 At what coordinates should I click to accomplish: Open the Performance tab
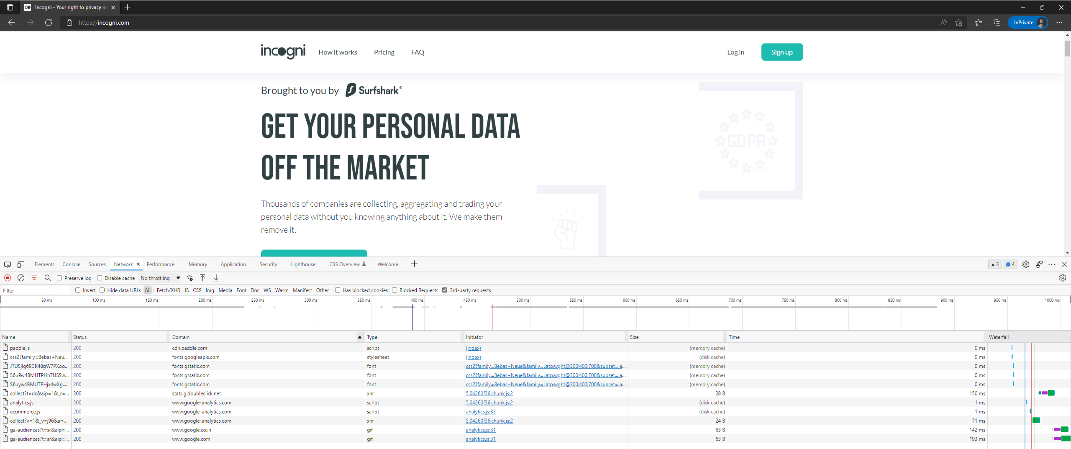click(161, 264)
